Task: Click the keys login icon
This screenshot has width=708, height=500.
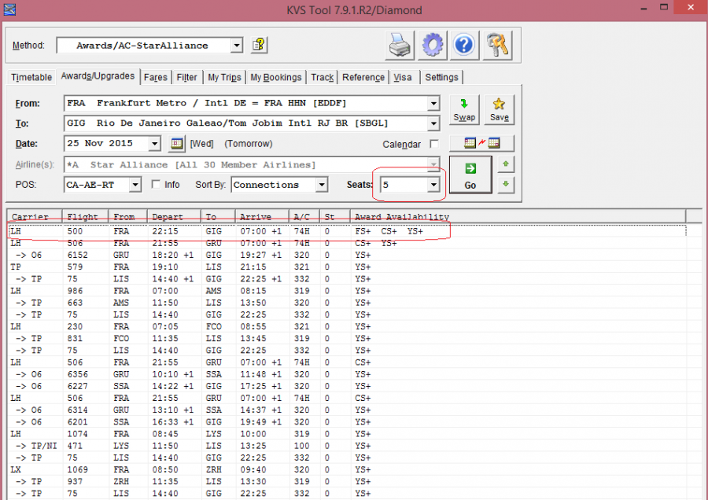Action: click(499, 46)
